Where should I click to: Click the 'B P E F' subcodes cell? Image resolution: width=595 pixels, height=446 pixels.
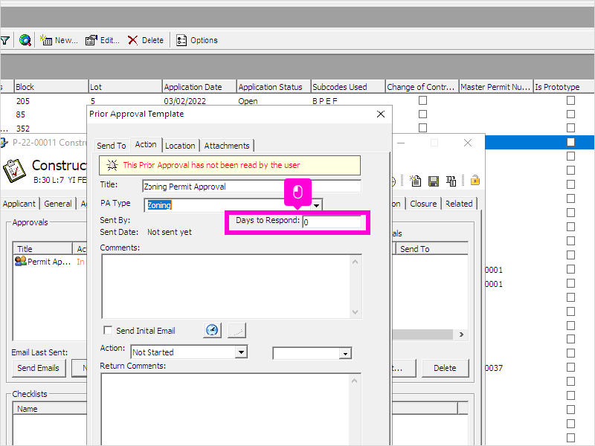[324, 101]
